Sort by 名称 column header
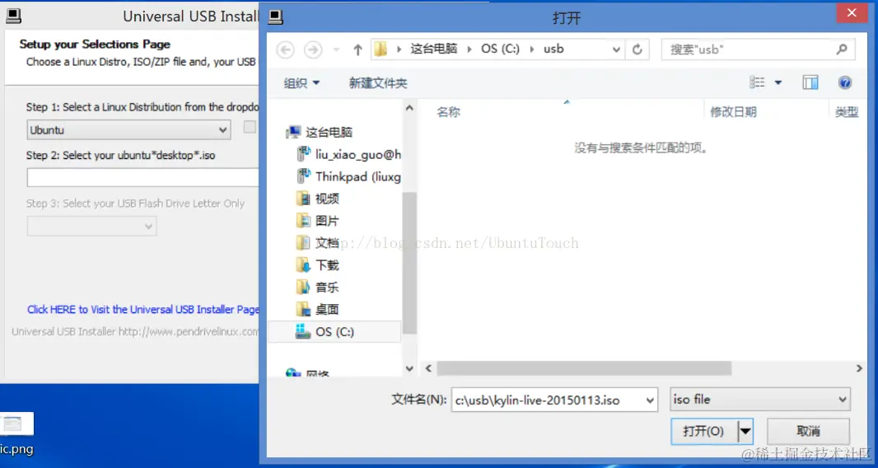 point(449,112)
